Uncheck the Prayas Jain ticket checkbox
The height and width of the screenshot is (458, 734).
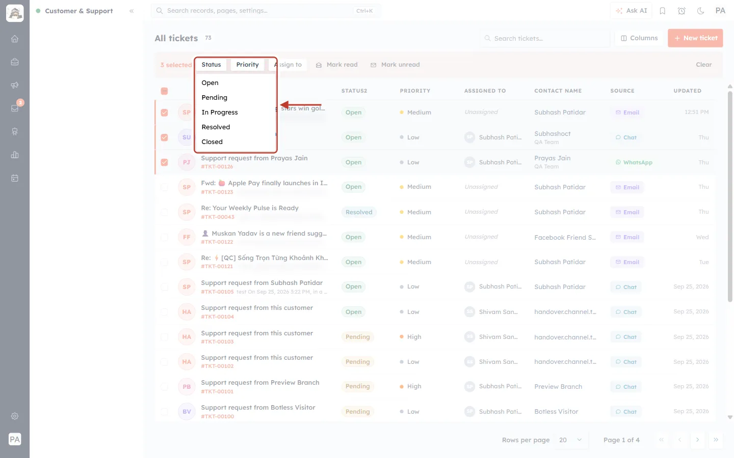click(x=164, y=162)
